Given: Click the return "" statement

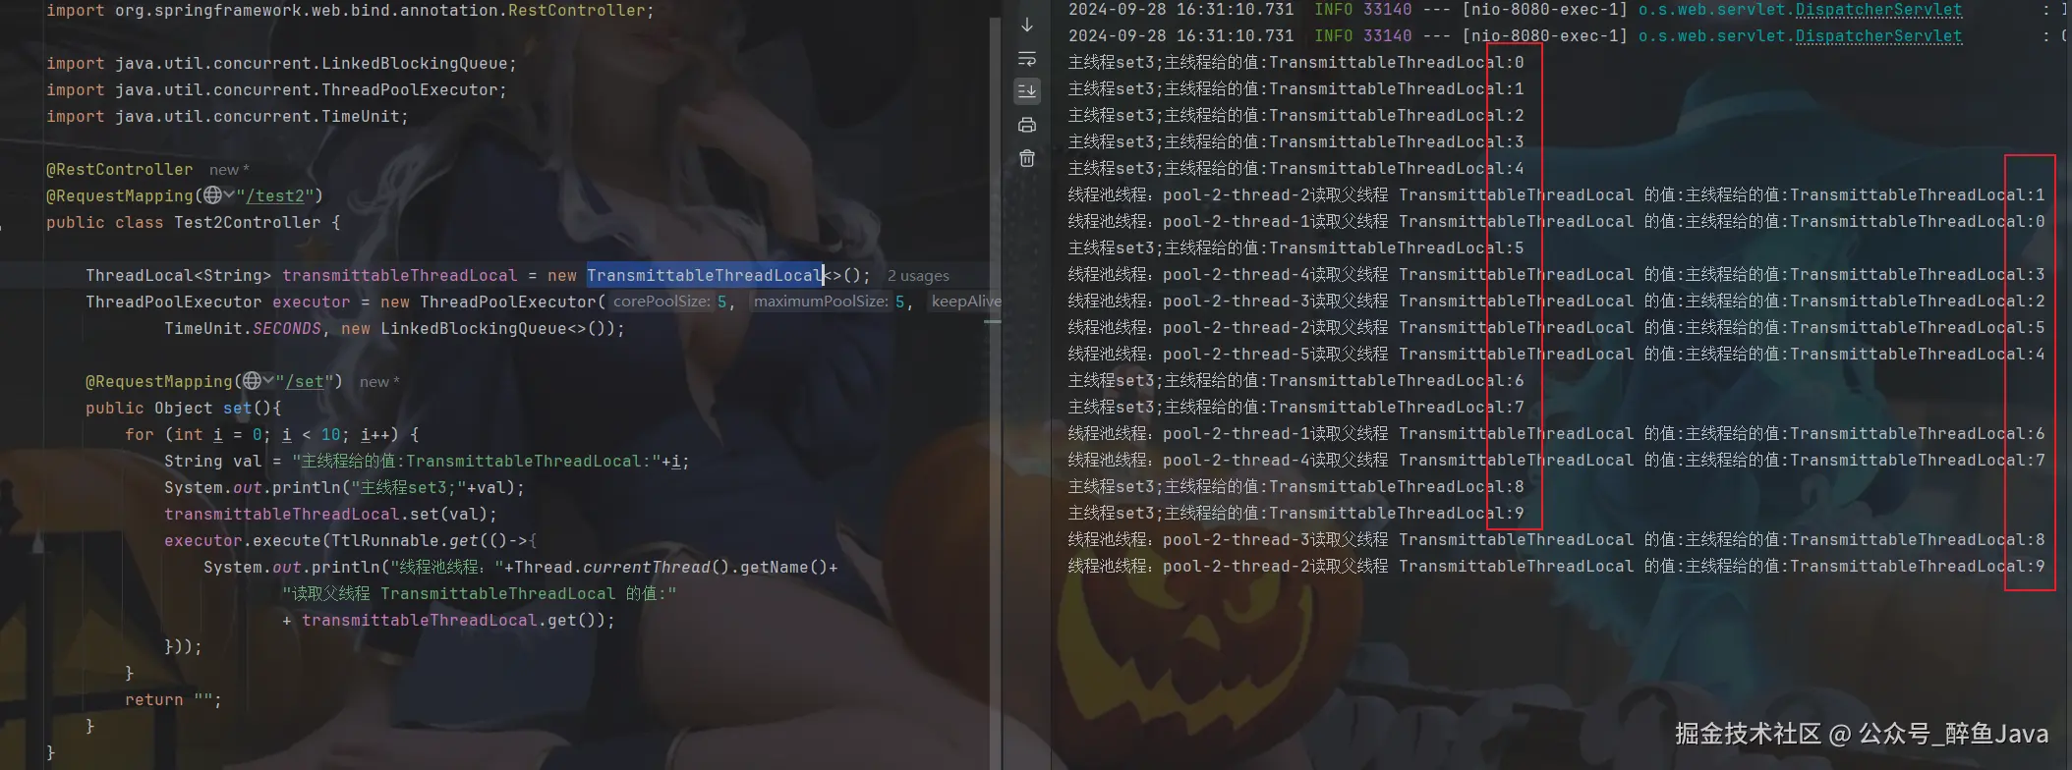Looking at the screenshot, I should 173,699.
